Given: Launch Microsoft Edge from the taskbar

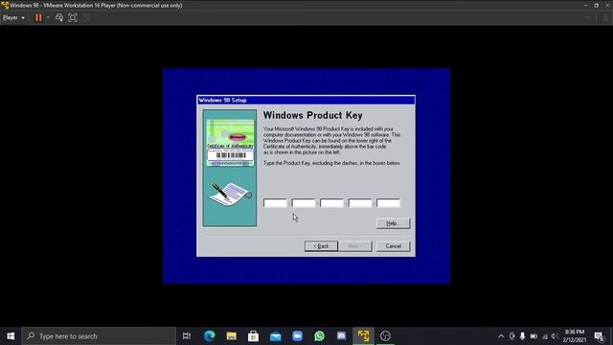Looking at the screenshot, I should tap(209, 336).
